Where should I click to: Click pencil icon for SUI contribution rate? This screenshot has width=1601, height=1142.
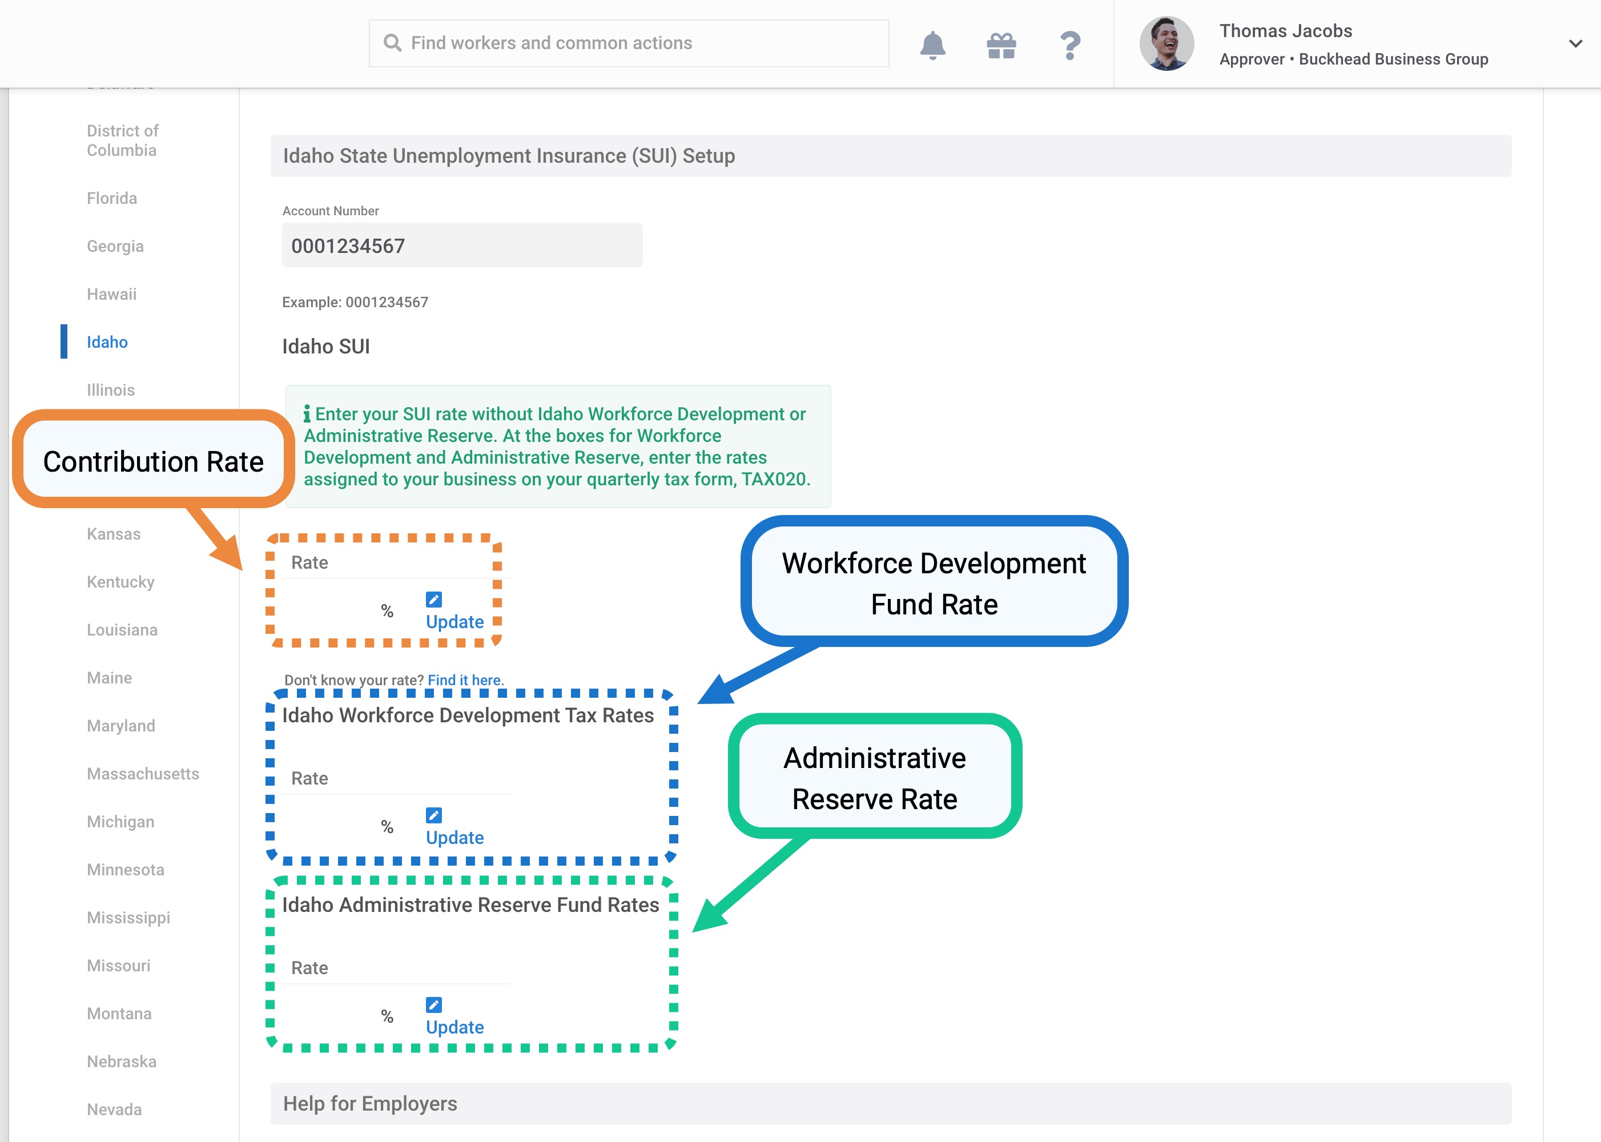pyautogui.click(x=434, y=599)
